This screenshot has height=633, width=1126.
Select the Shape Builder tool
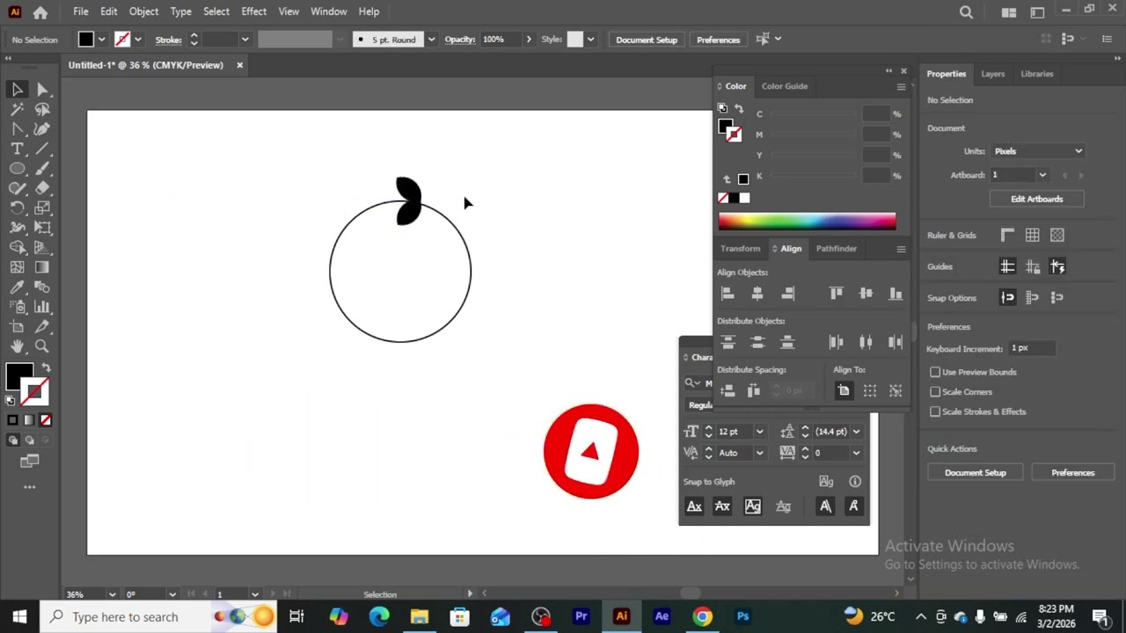point(17,248)
